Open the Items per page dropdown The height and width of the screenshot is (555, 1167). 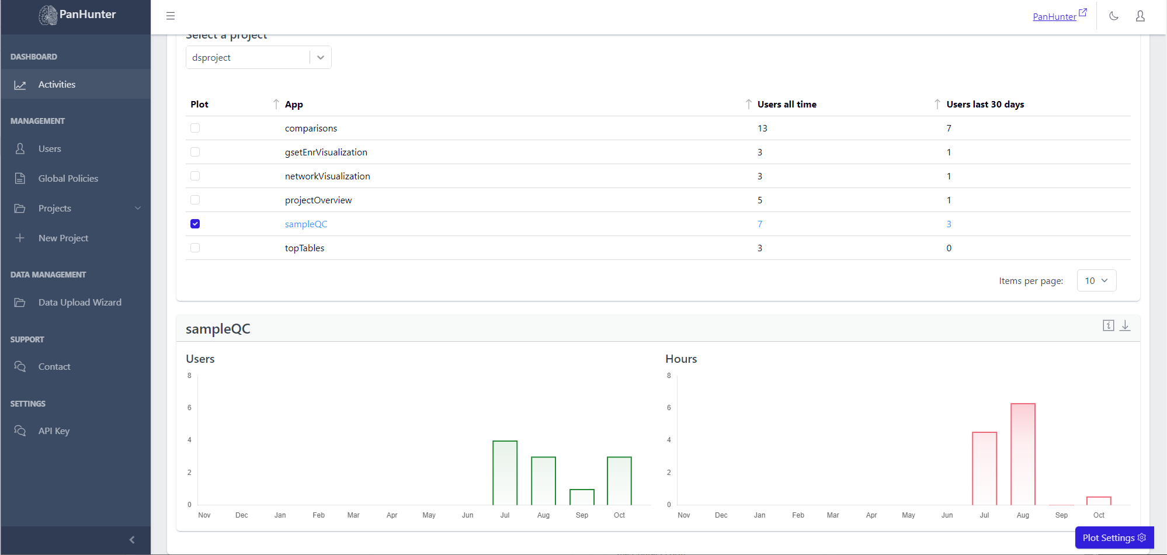click(1096, 280)
